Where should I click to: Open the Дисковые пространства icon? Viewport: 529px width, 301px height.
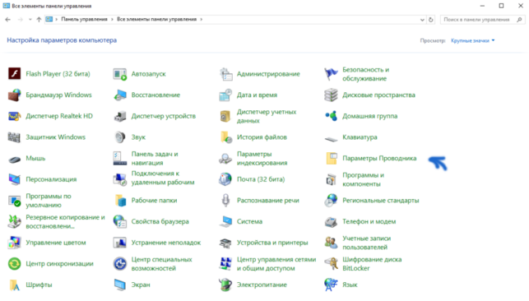click(x=331, y=95)
